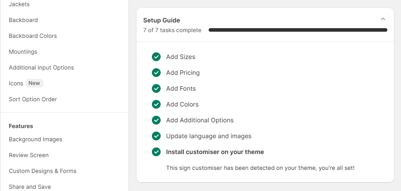Viewport: 401px width, 191px height.
Task: Select Mountings in the sidebar
Action: coord(23,51)
